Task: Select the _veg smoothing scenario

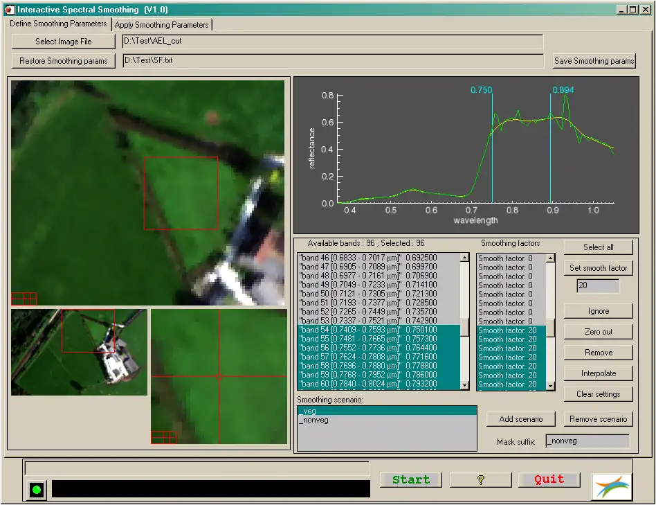Action: 387,411
